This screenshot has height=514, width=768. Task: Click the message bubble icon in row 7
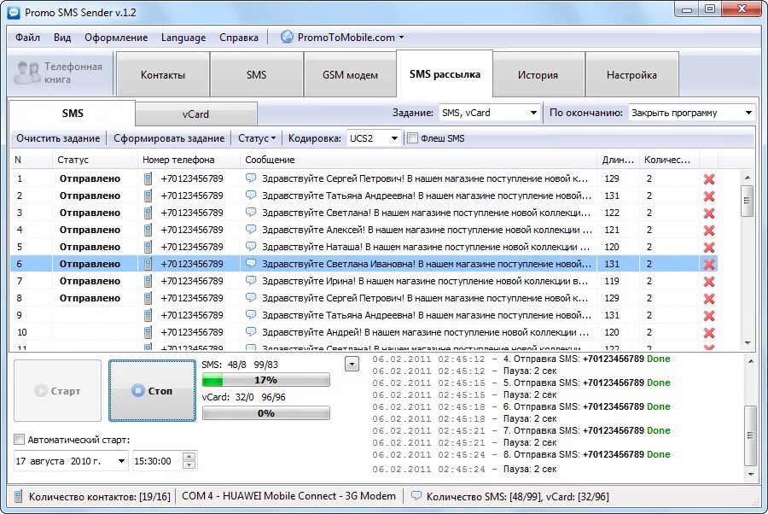pos(251,280)
